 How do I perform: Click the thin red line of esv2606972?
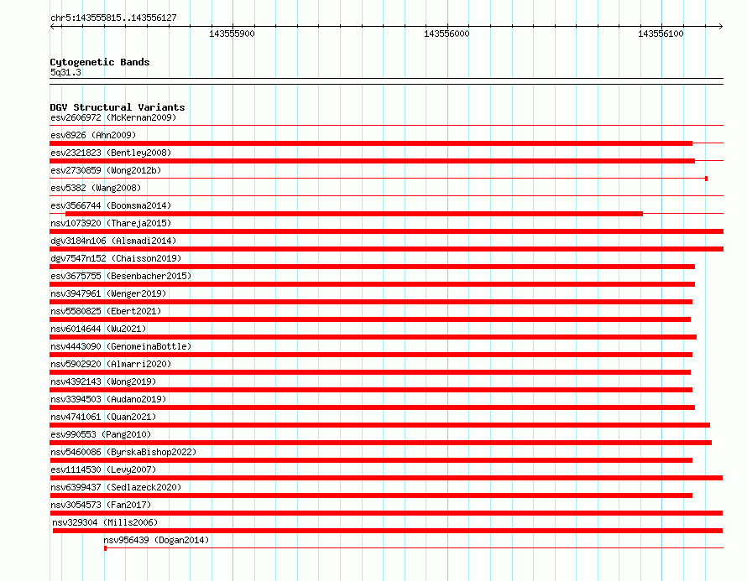tap(386, 126)
